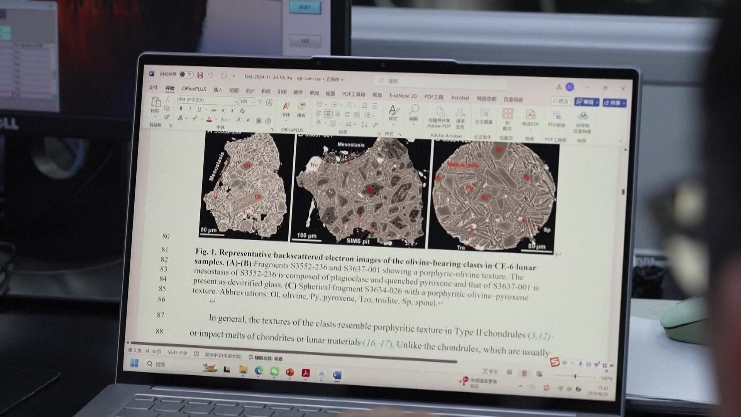
Task: Open the font name dropdown
Action: (235, 101)
